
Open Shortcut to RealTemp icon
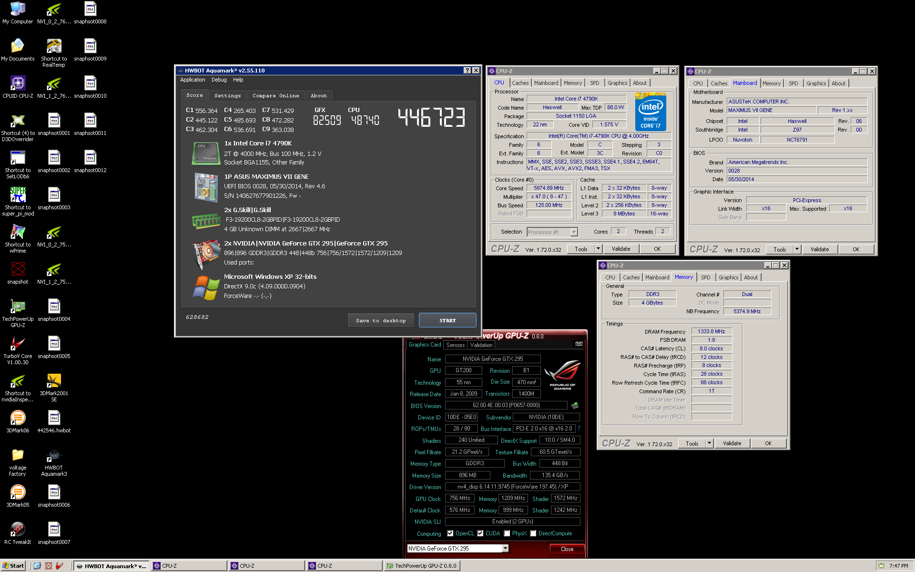(x=54, y=52)
